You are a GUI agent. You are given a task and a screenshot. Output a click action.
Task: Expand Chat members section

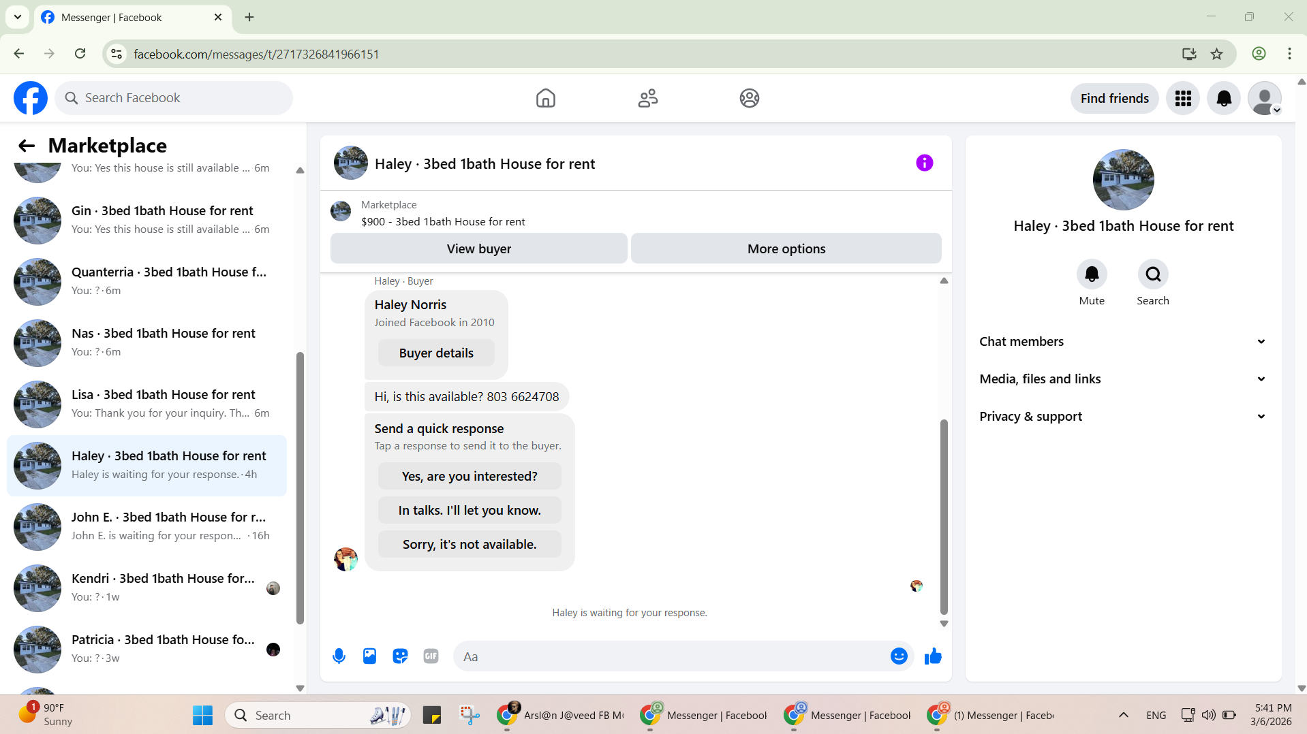point(1123,342)
